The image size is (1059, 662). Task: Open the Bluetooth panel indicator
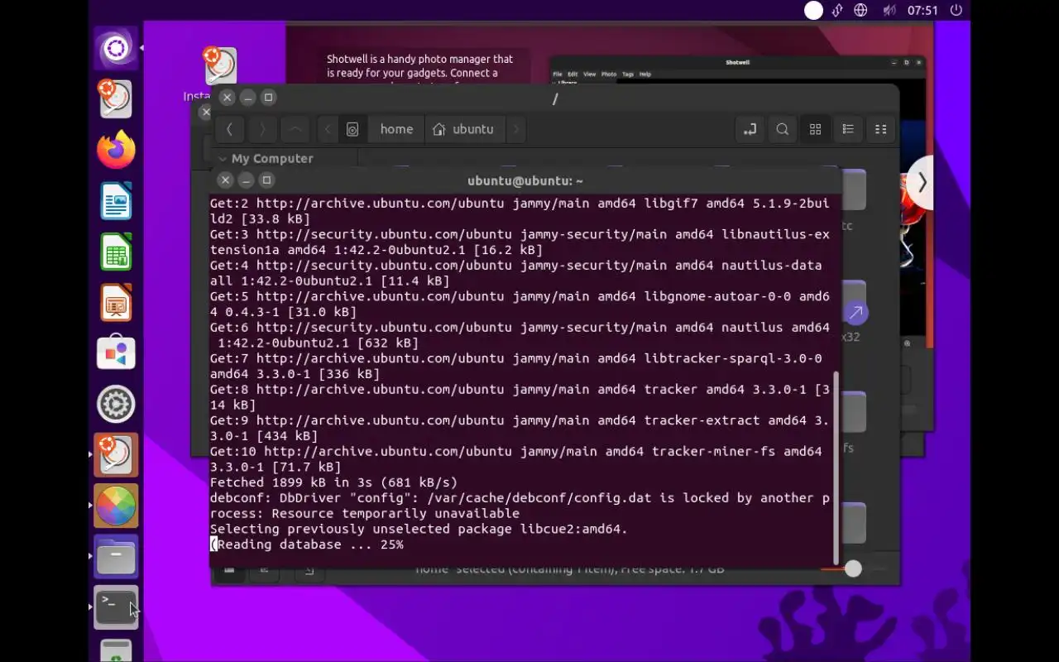[x=837, y=11]
